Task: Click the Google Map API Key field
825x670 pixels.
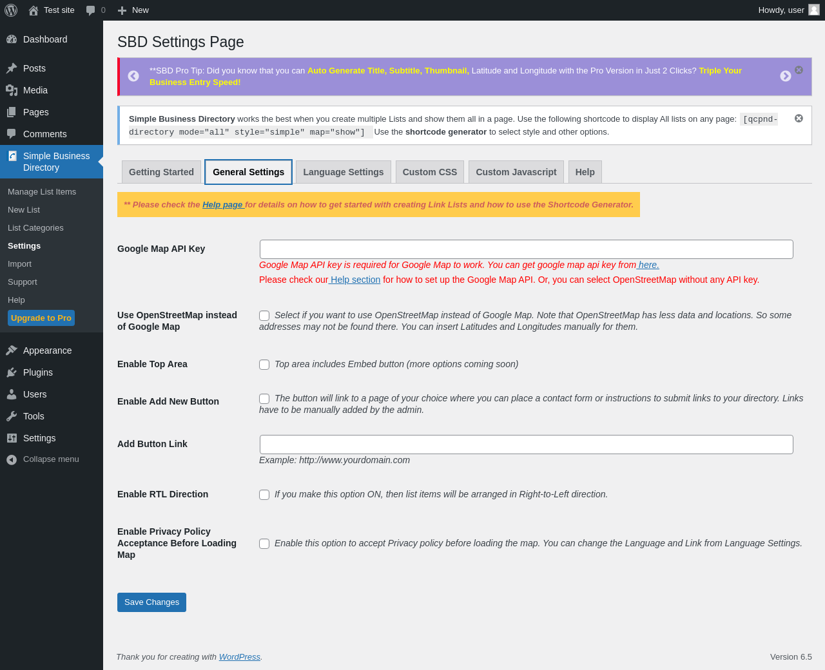Action: click(527, 249)
